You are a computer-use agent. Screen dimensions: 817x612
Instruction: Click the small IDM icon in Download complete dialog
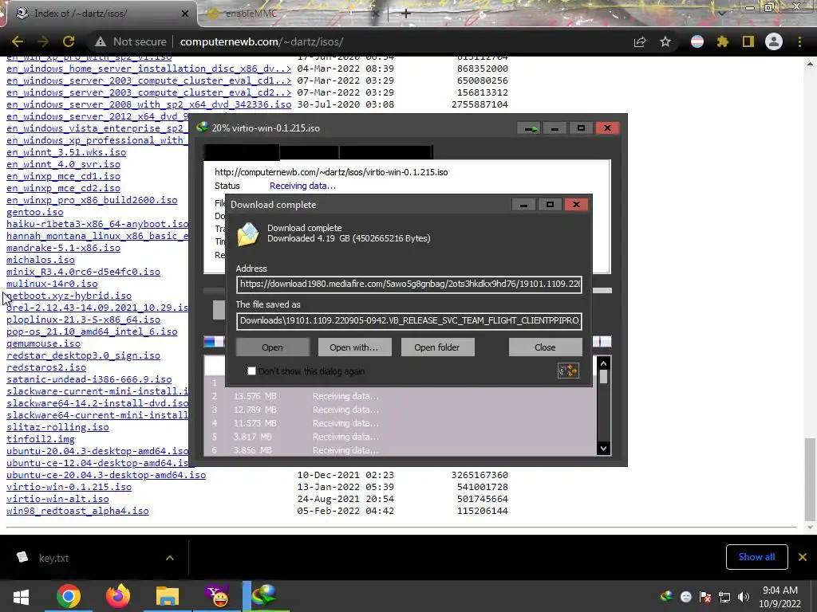pos(568,371)
